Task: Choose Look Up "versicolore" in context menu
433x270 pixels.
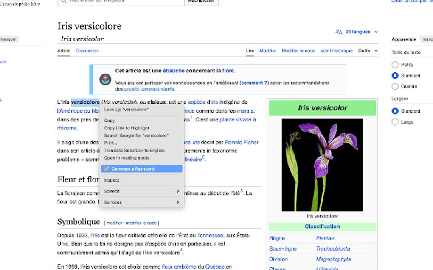Action: pyautogui.click(x=142, y=110)
